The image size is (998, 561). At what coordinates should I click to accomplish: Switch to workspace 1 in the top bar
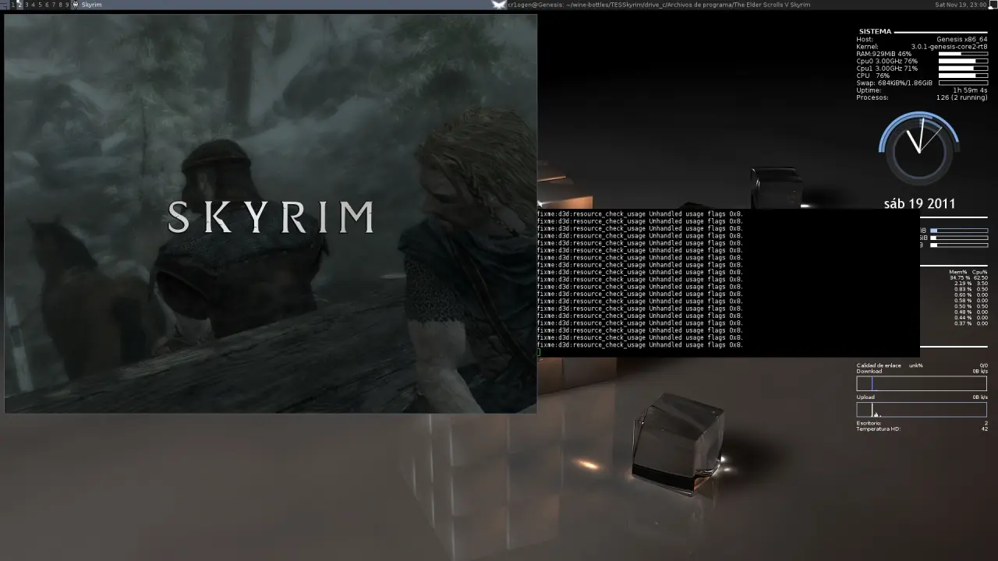pyautogui.click(x=13, y=5)
